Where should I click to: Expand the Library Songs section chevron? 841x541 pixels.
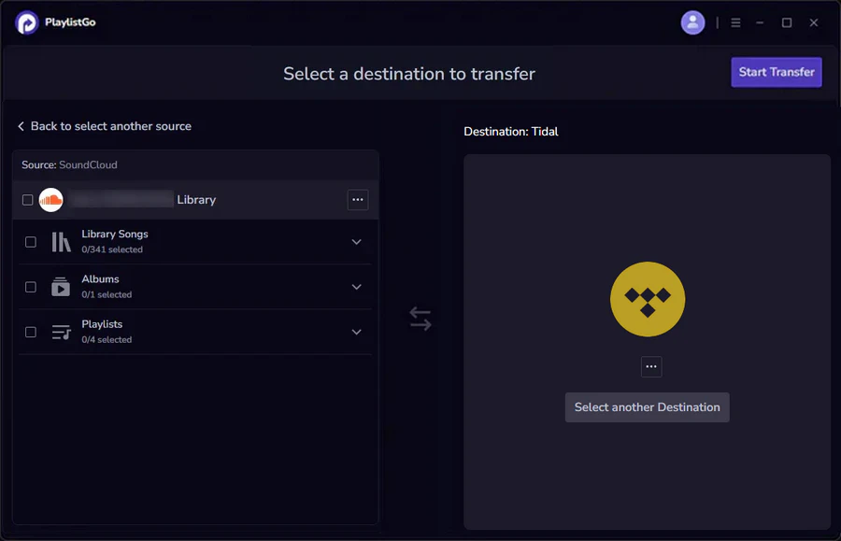[x=356, y=242]
